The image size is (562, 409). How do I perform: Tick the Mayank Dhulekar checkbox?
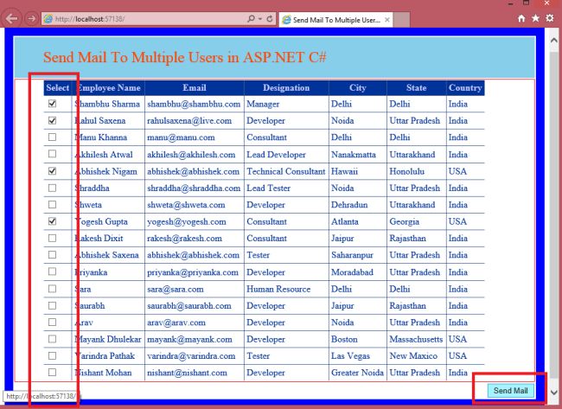point(53,339)
